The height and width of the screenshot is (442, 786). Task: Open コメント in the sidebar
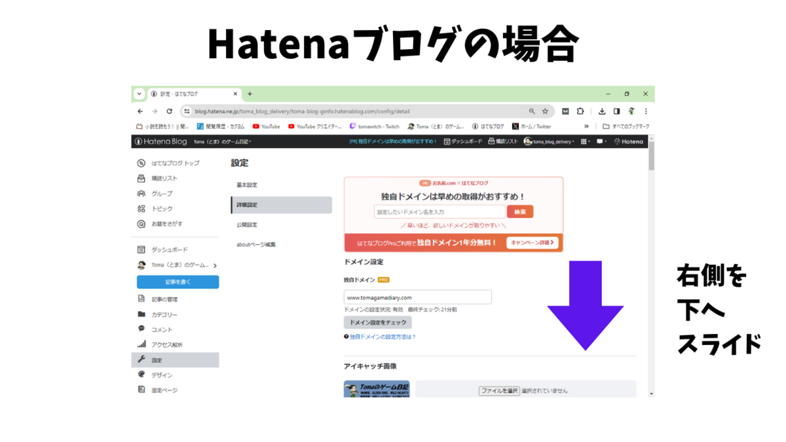[x=155, y=329]
